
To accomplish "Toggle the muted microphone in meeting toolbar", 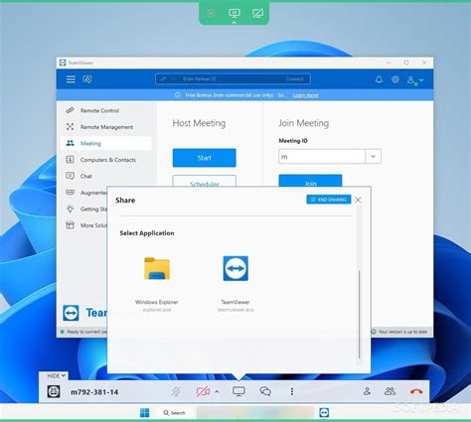I will [x=176, y=391].
